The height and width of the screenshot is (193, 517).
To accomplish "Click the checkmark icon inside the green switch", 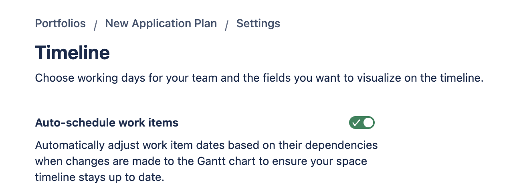I will 356,123.
